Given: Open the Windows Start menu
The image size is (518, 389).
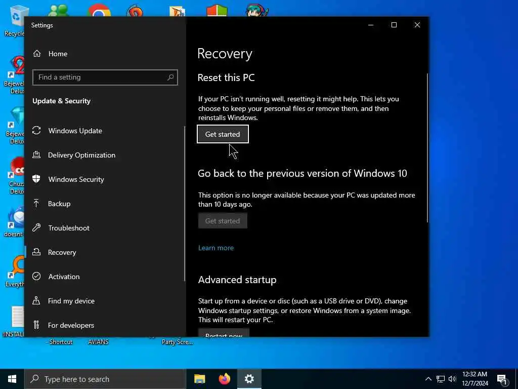Looking at the screenshot, I should tap(12, 379).
